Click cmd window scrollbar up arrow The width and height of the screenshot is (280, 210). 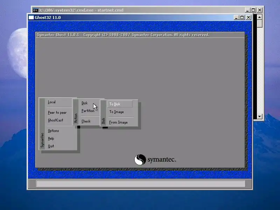(x=259, y=17)
